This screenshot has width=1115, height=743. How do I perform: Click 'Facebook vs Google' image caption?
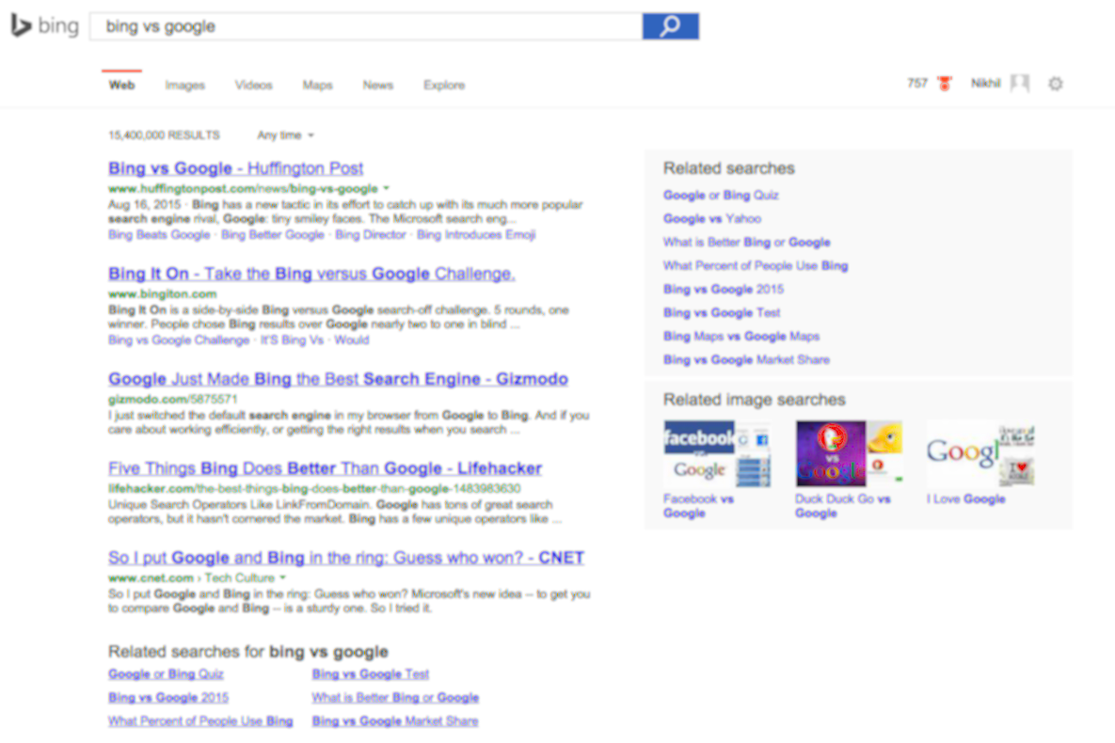click(x=698, y=506)
